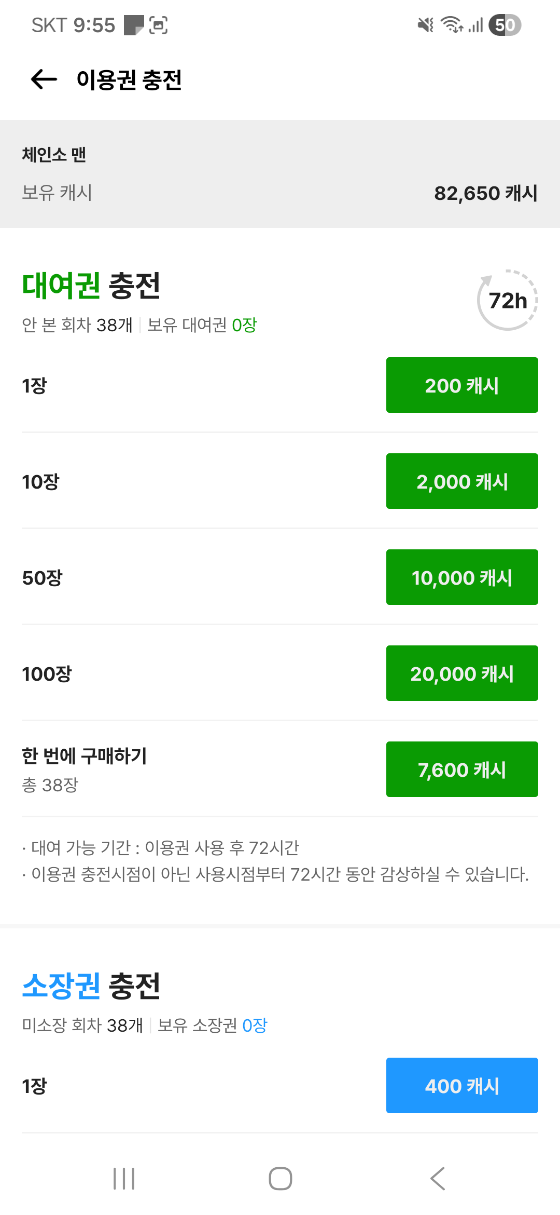Buy 10 rental tickets for 2,000 캐시
The height and width of the screenshot is (1215, 560).
462,481
